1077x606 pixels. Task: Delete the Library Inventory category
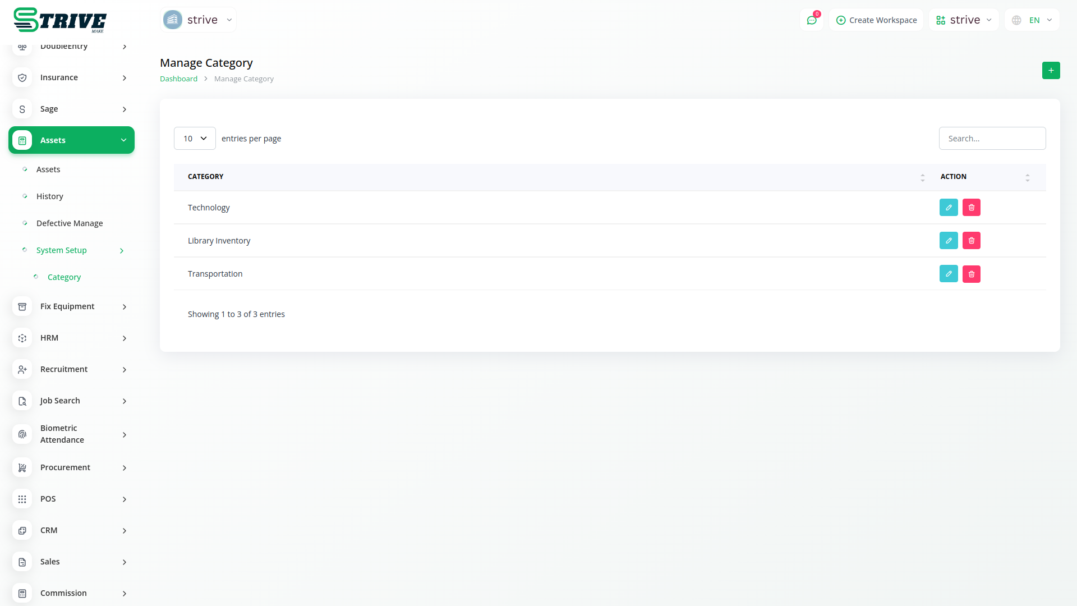(x=972, y=241)
